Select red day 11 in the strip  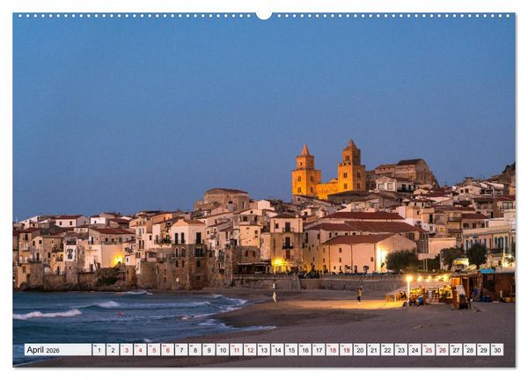click(x=237, y=350)
